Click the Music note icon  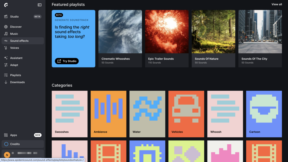[x=6, y=34]
